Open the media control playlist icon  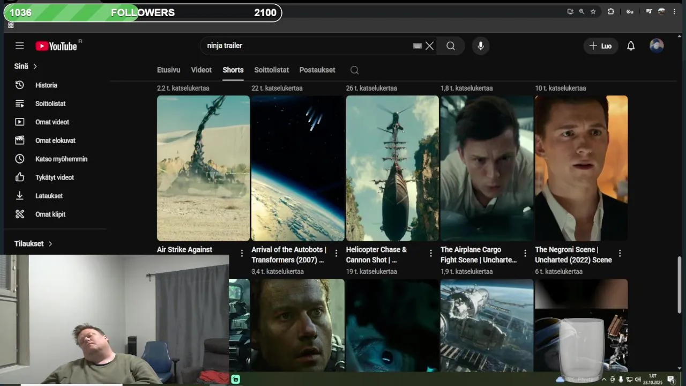click(648, 11)
